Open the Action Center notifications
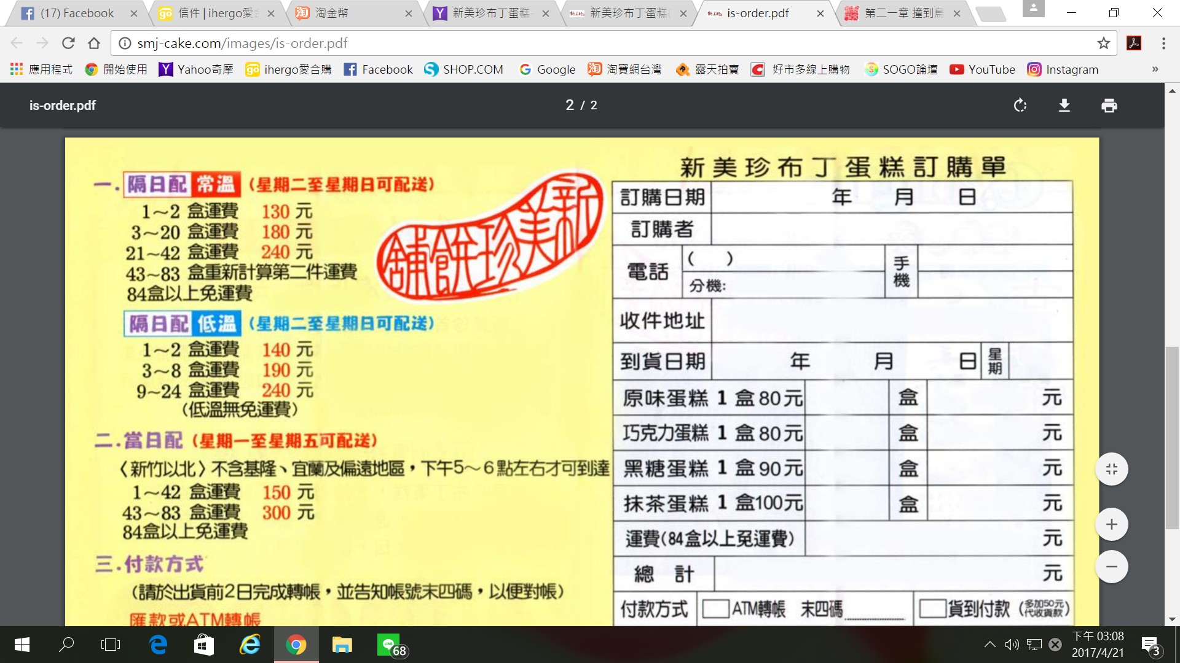Image resolution: width=1180 pixels, height=663 pixels. [1151, 645]
